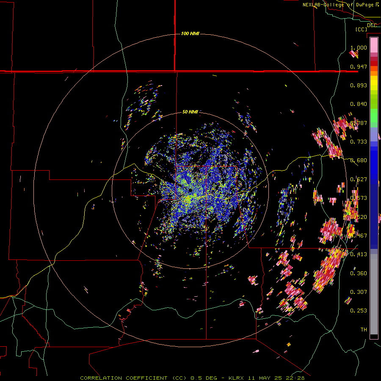Click the 50 NMI range ring label
Screen dimensions: 381x381
(x=190, y=112)
